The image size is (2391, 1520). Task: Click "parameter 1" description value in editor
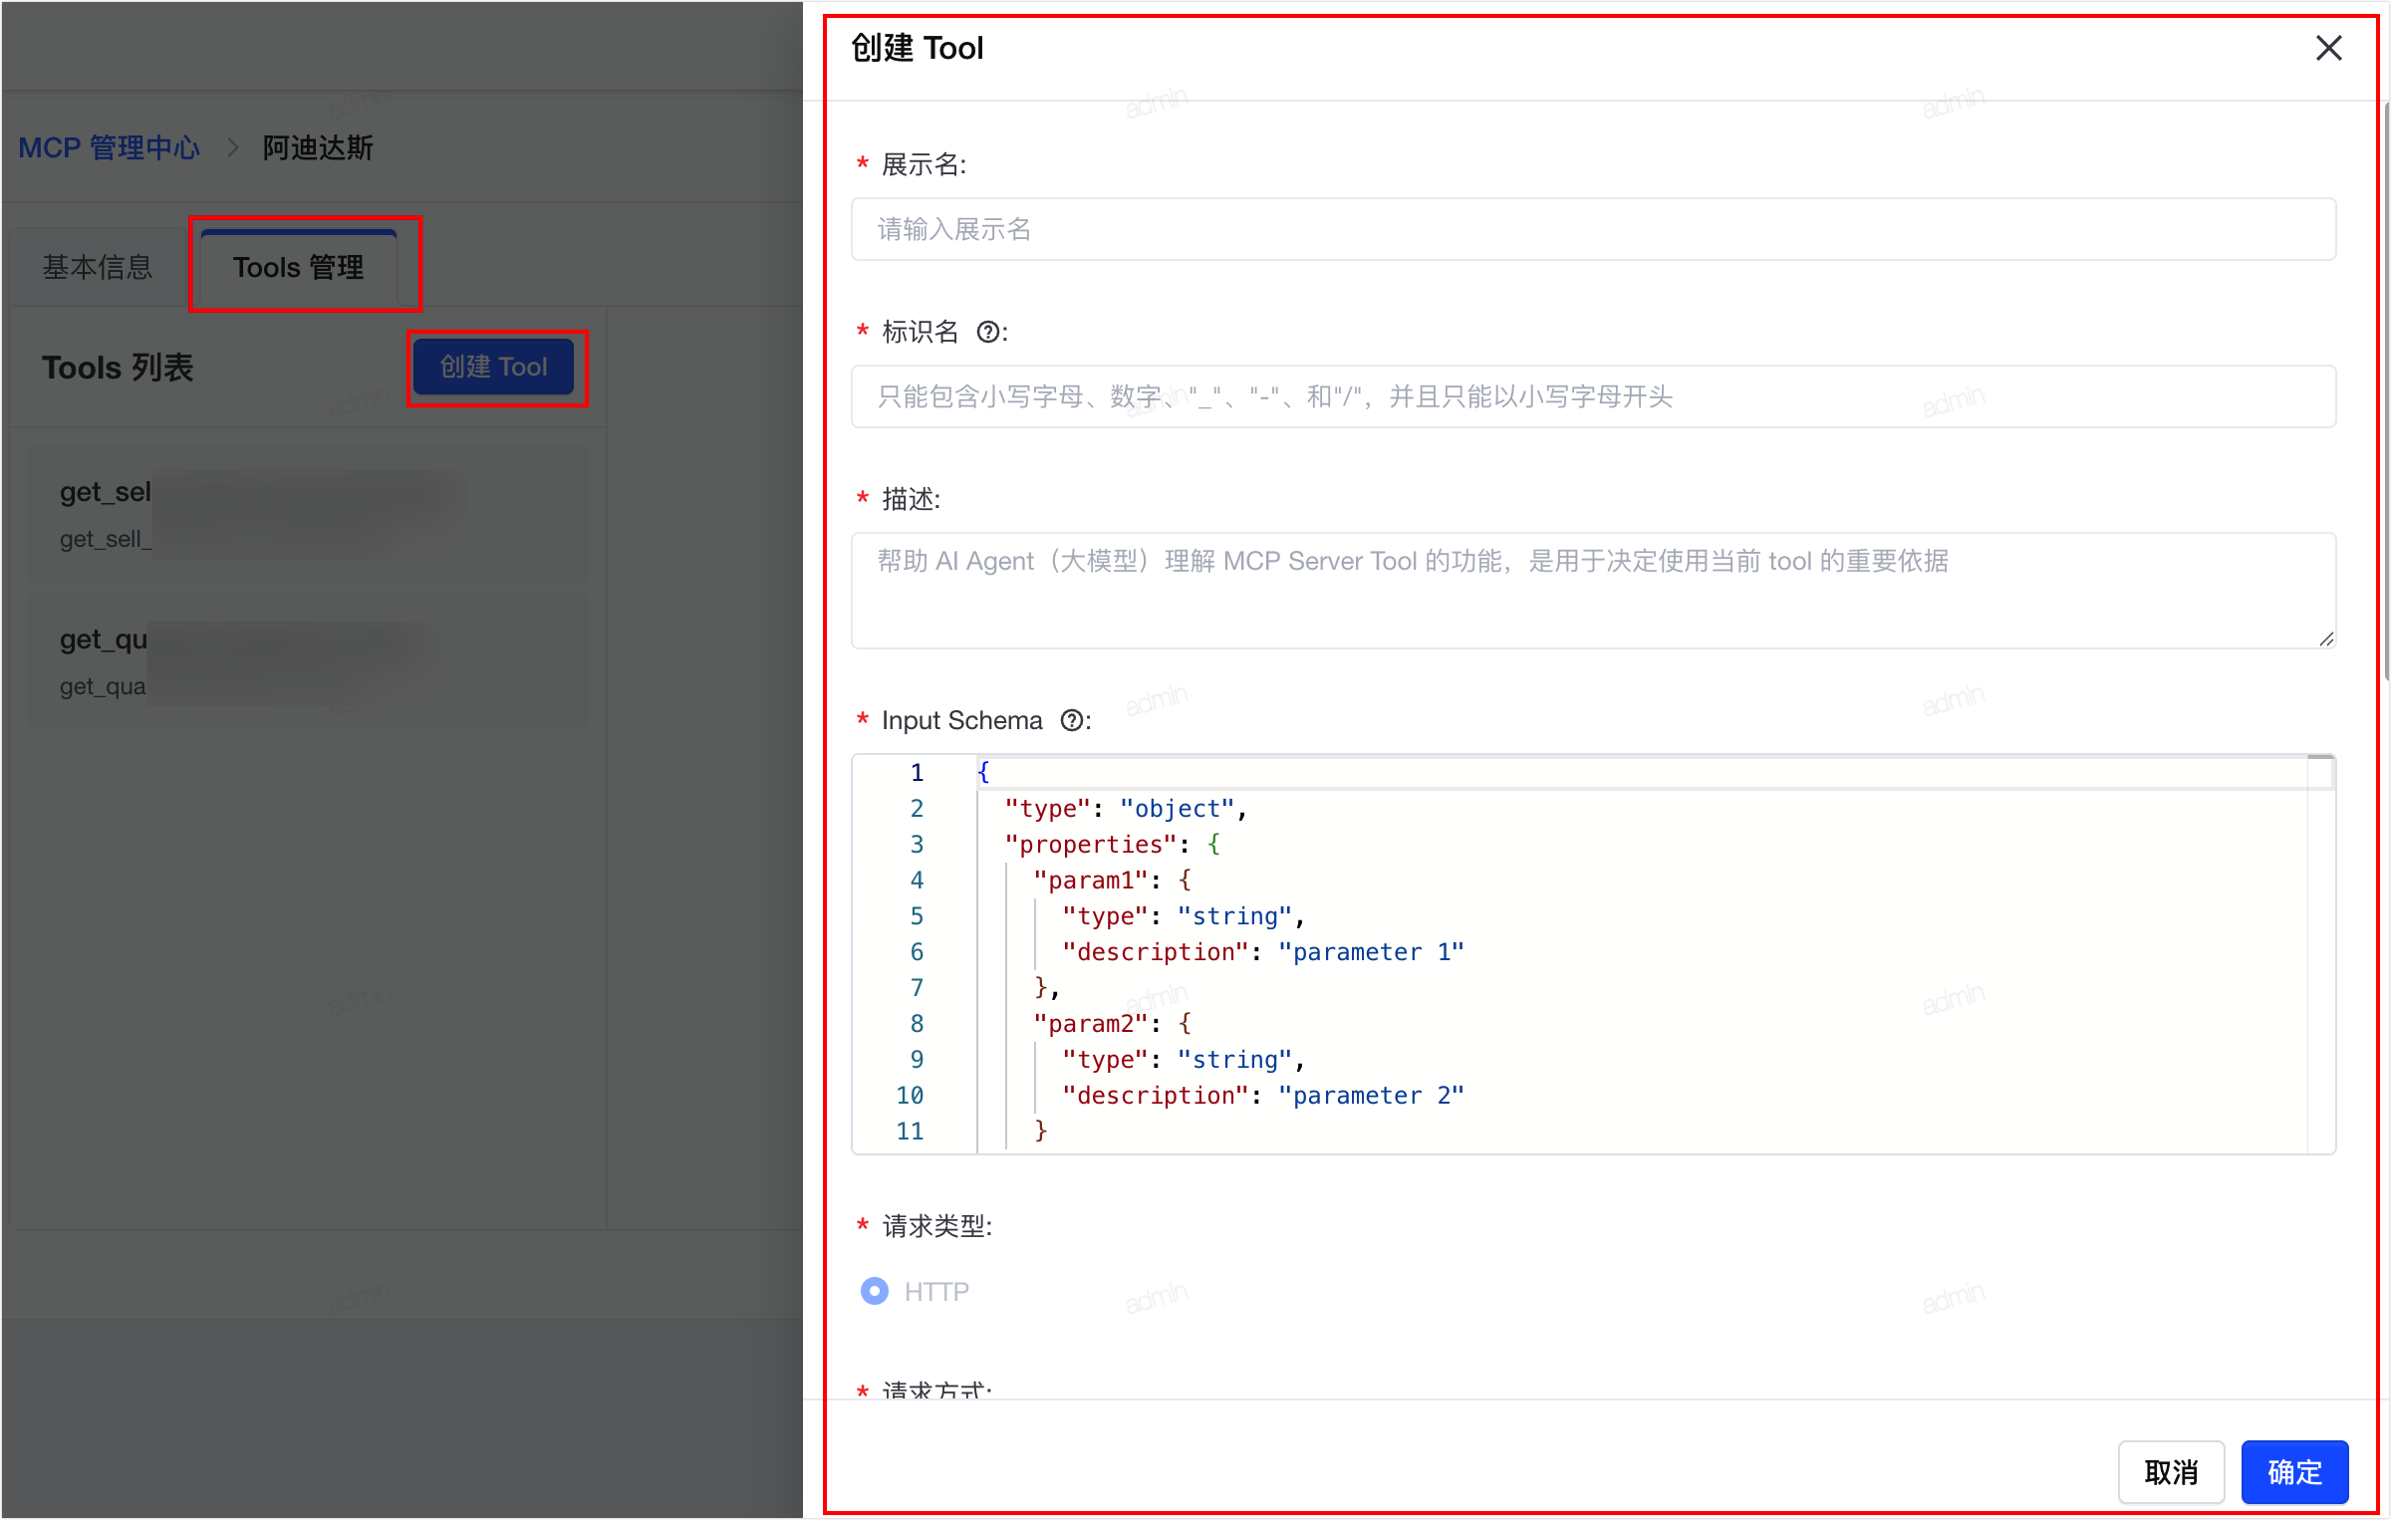pos(1371,952)
